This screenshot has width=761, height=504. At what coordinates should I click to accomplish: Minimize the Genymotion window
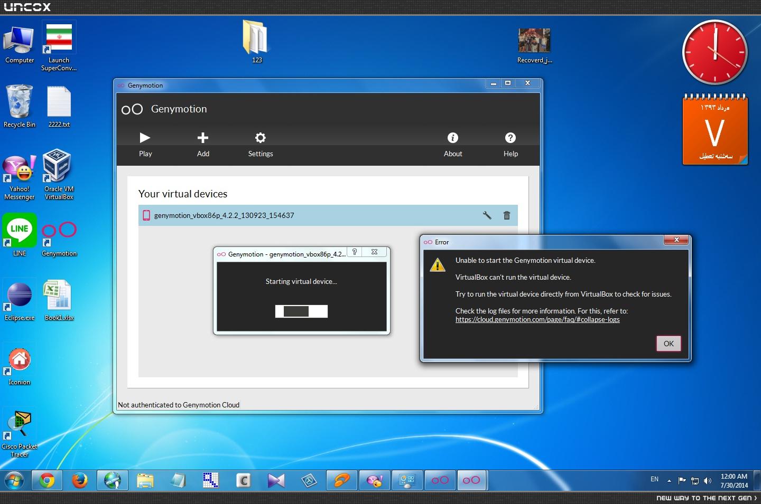pyautogui.click(x=493, y=83)
